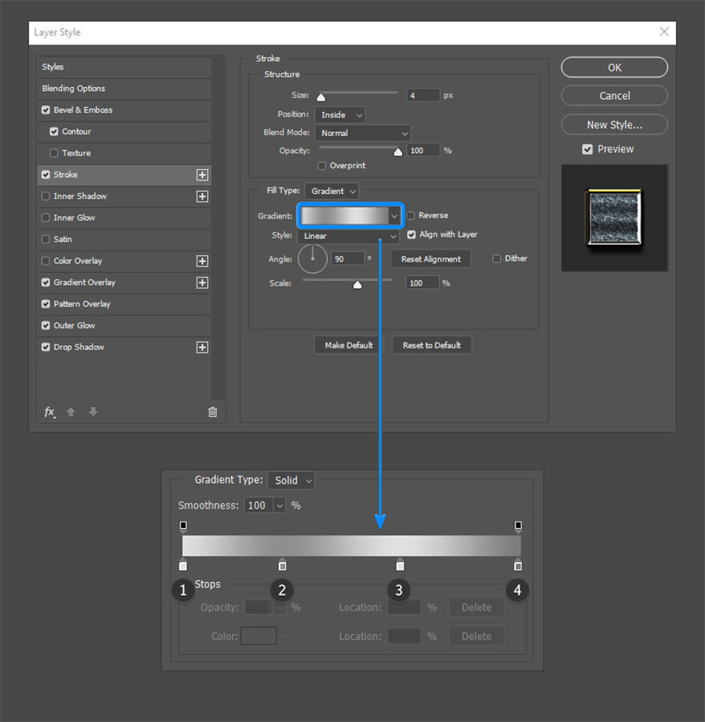
Task: Open the Smoothness dropdown arrow
Action: pos(280,506)
